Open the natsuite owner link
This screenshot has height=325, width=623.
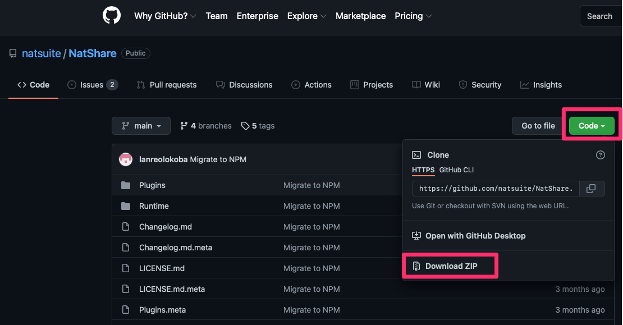point(42,53)
